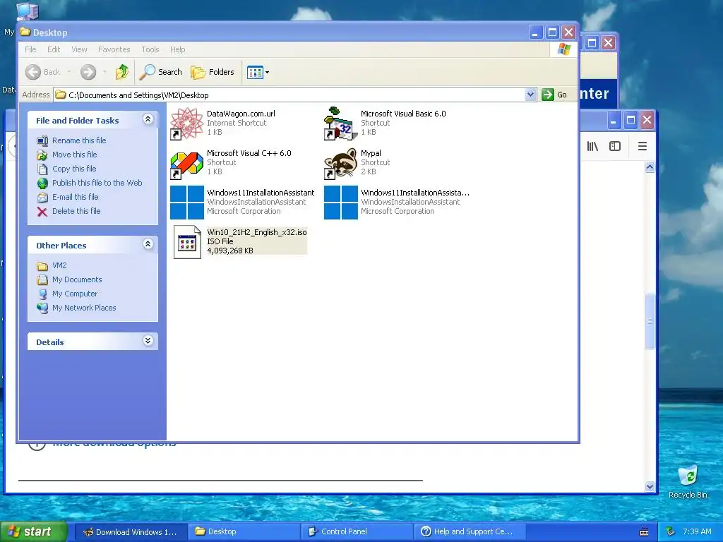Select the truncated Windows11InstallationAssista... icon
723x542 pixels.
[x=341, y=203]
